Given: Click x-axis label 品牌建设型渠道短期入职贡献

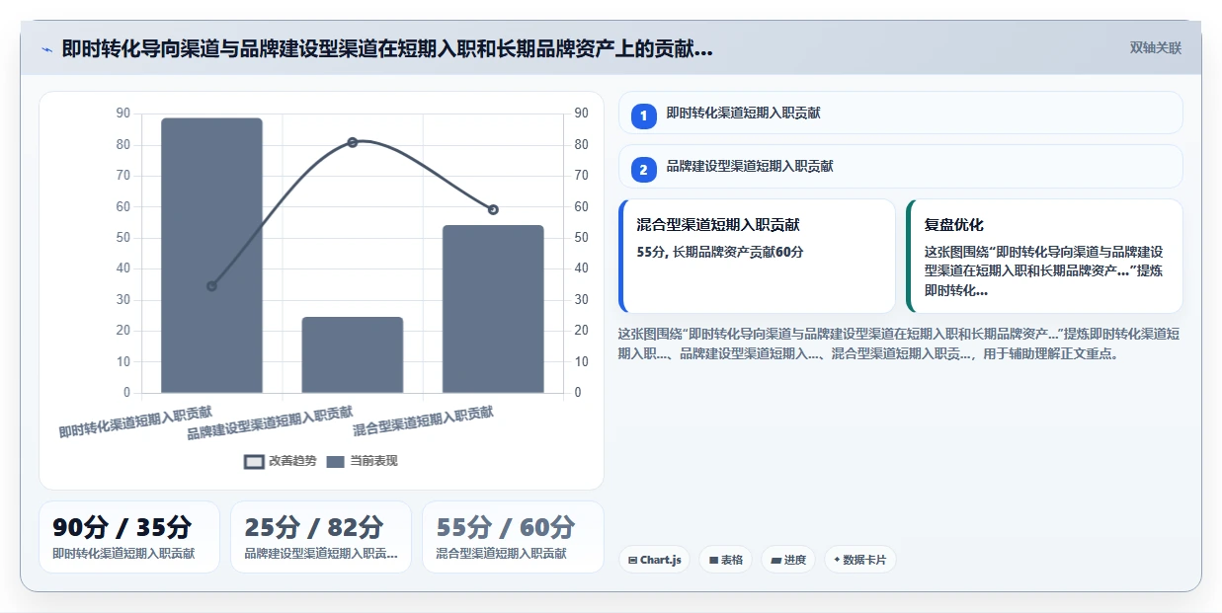Looking at the screenshot, I should [270, 422].
